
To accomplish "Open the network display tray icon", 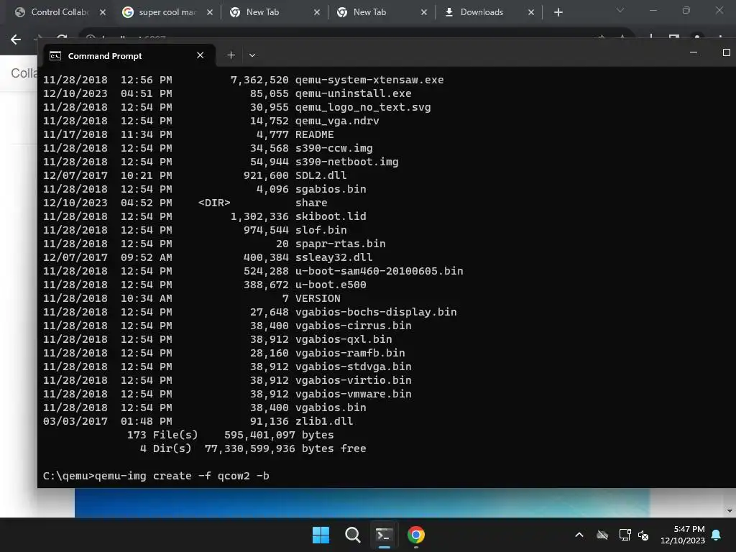I will coord(625,535).
